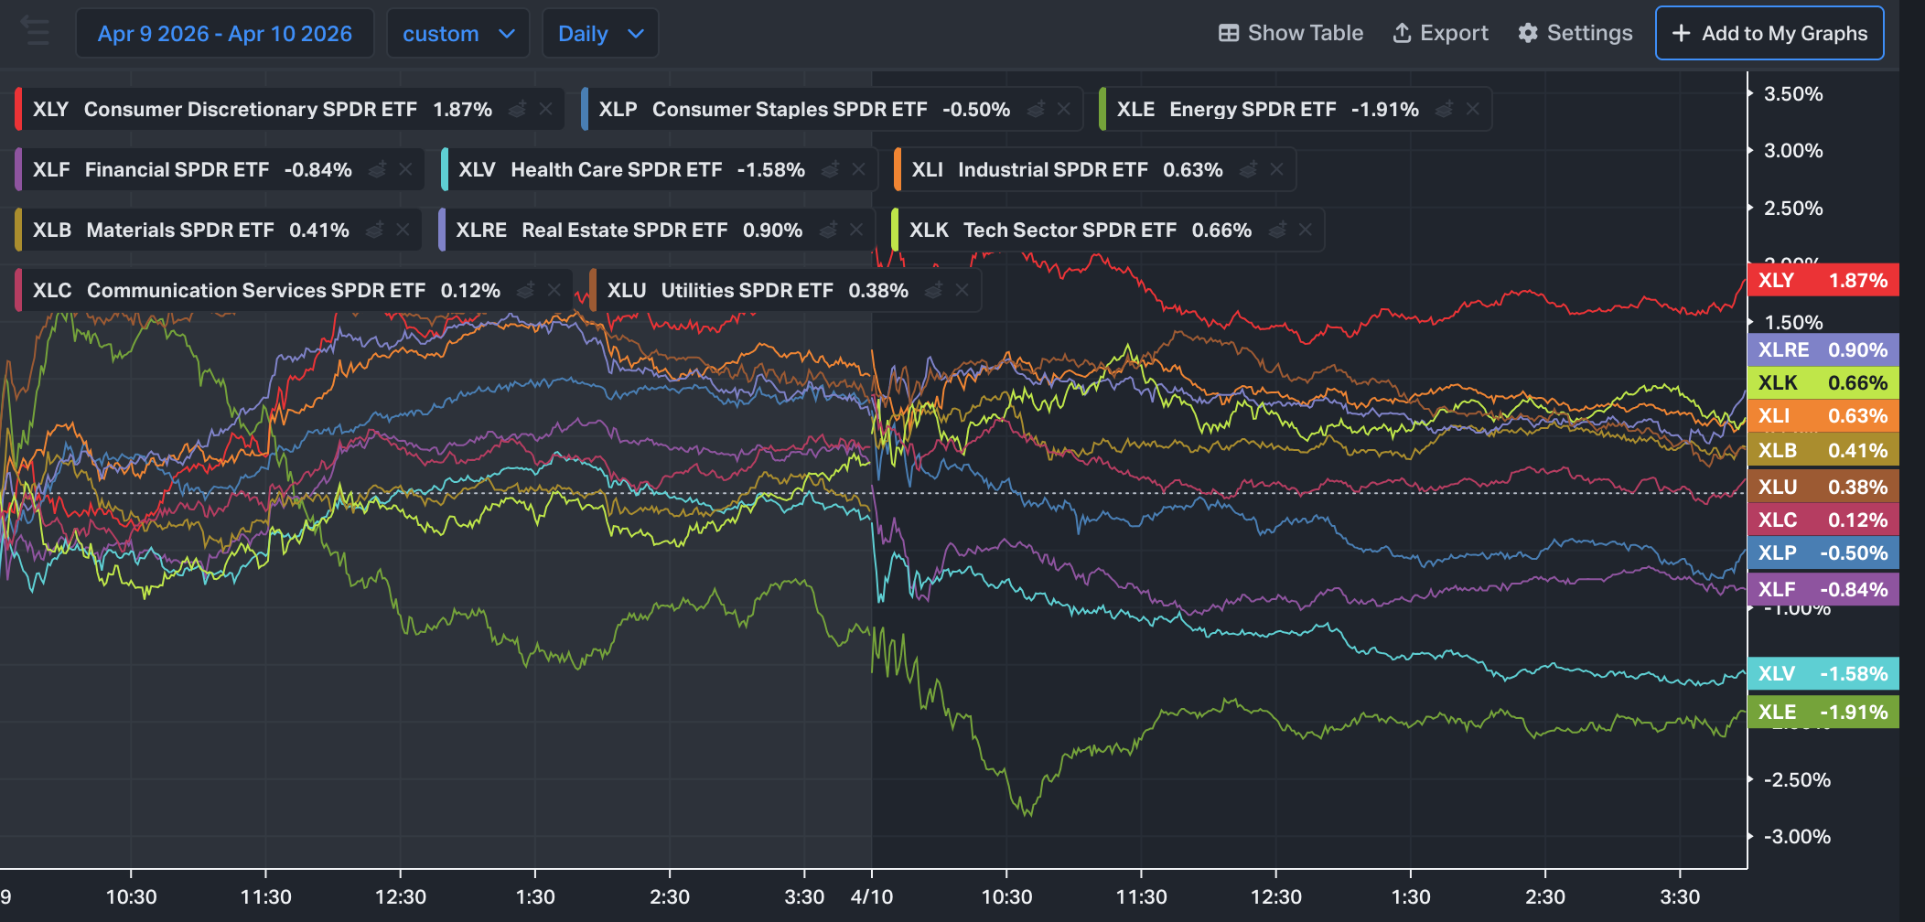1925x922 pixels.
Task: Open Settings via the gear icon
Action: 1528,33
